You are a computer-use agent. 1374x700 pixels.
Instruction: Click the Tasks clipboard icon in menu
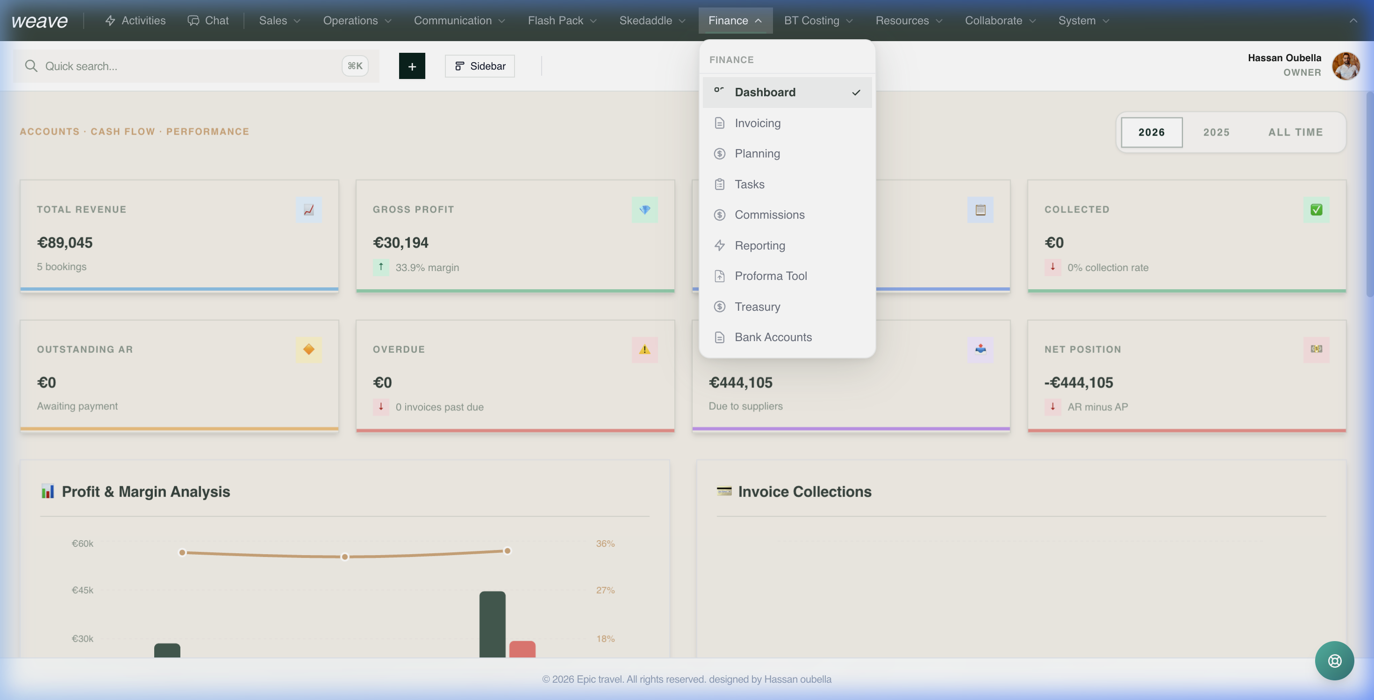point(720,185)
